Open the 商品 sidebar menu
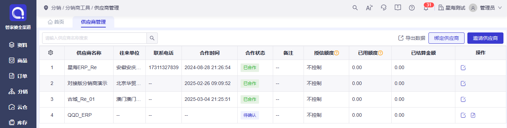507x128 pixels. (x=18, y=61)
